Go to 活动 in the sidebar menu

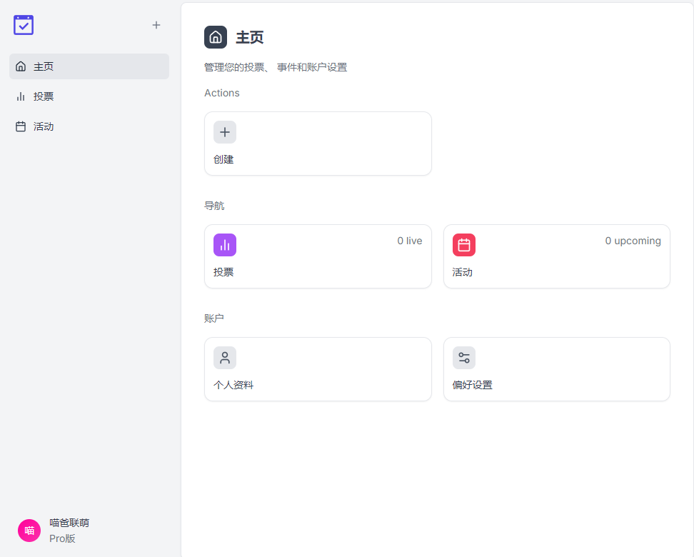coord(89,126)
